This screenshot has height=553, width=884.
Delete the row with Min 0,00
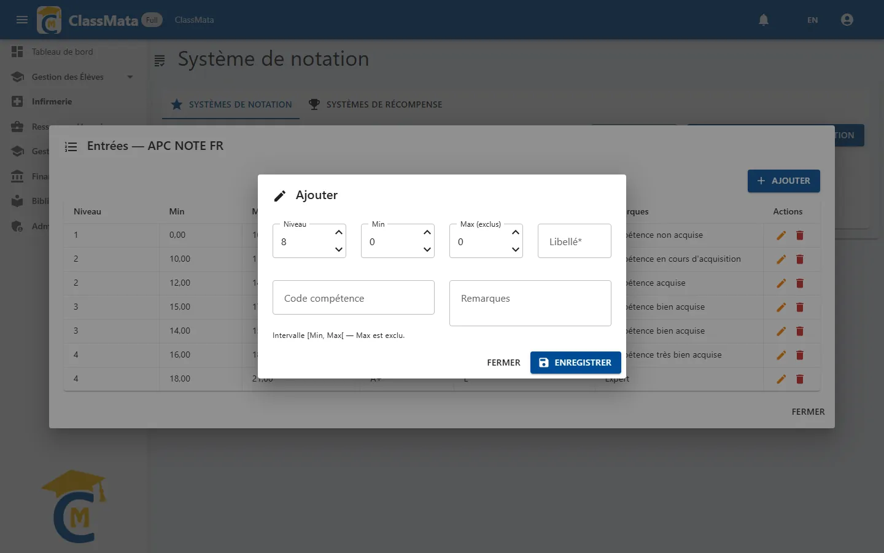click(799, 235)
